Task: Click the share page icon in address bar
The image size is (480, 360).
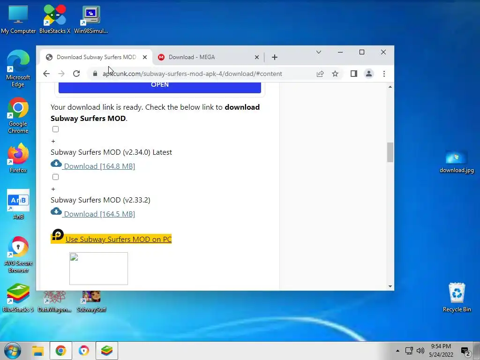Action: pyautogui.click(x=320, y=74)
